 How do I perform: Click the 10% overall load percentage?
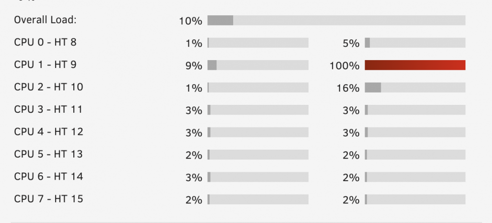[x=190, y=21]
